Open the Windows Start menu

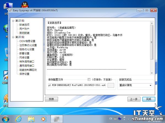click(x=5, y=119)
